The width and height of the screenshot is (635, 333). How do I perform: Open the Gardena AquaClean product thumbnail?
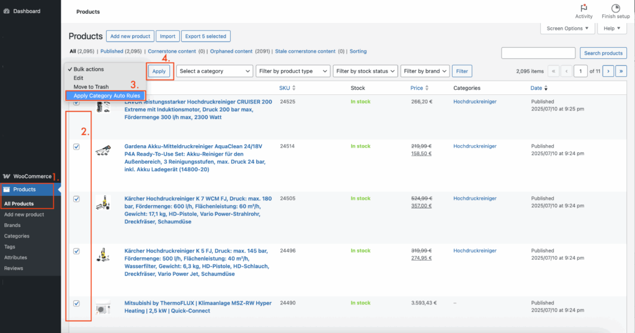coord(104,151)
